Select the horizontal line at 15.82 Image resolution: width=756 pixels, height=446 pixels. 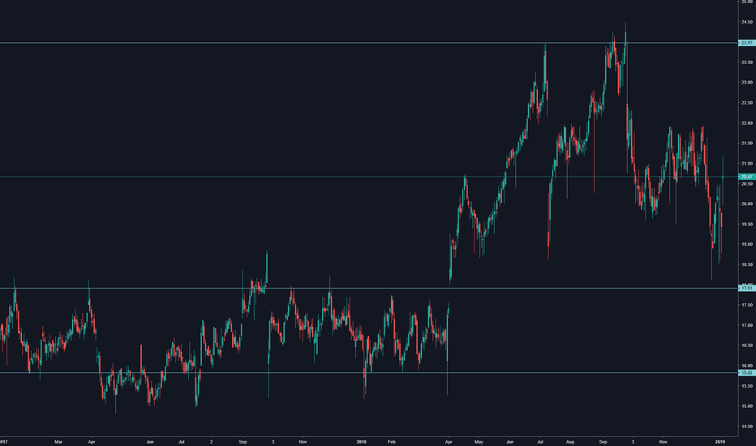point(369,373)
